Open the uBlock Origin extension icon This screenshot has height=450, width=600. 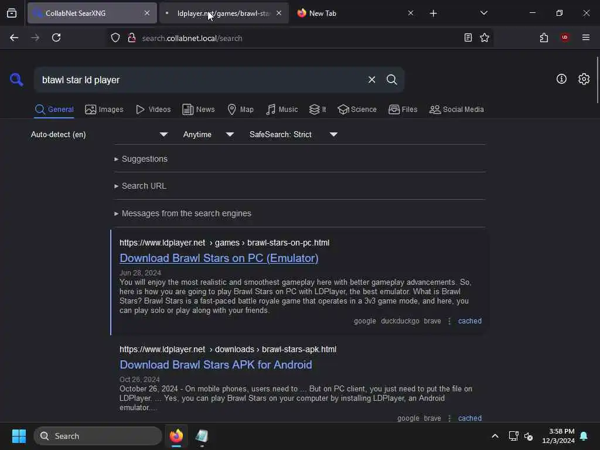click(x=565, y=37)
